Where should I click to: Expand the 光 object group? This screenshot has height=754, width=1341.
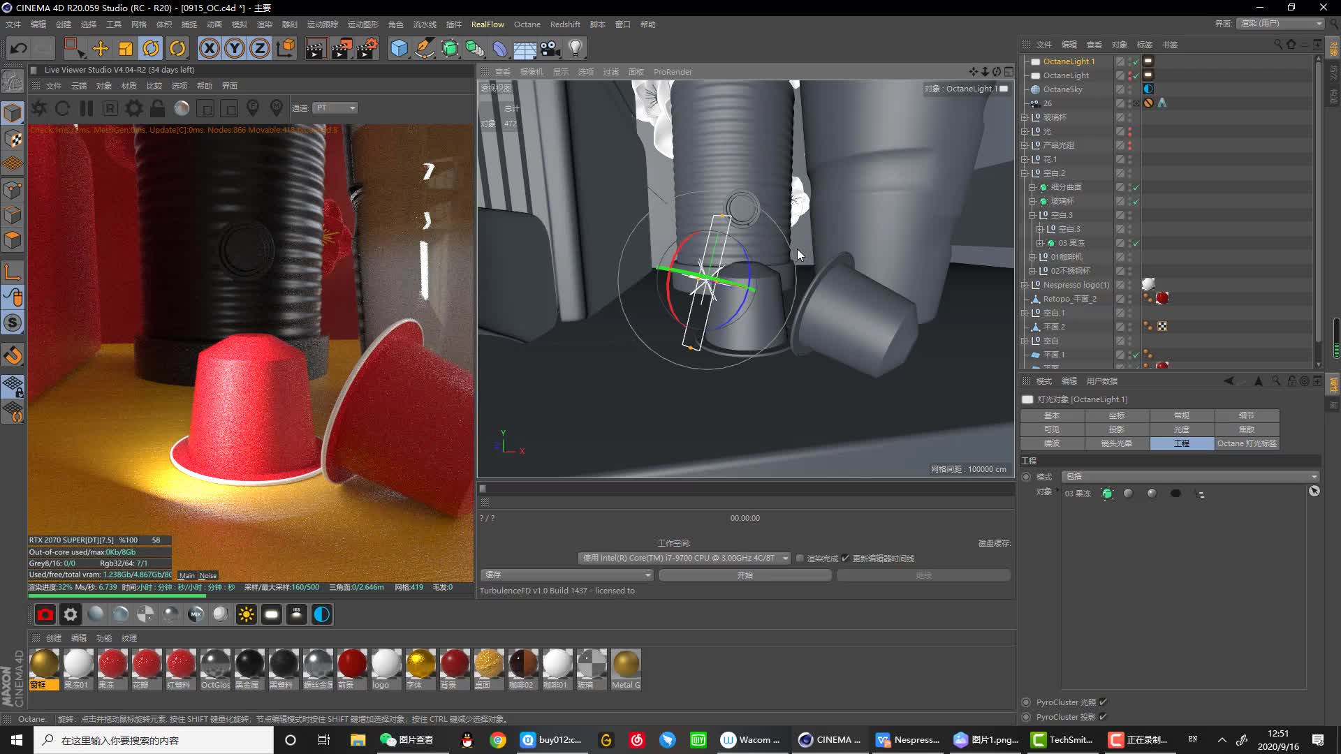(x=1025, y=131)
